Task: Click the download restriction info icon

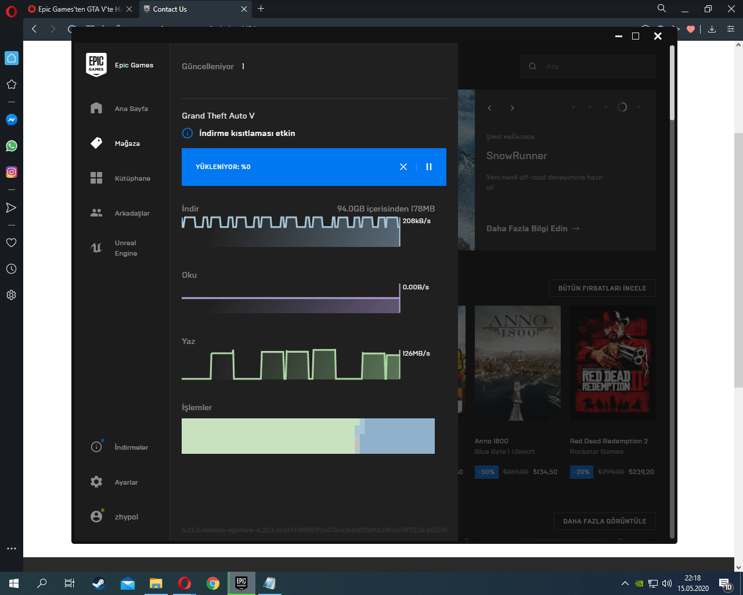Action: click(187, 133)
